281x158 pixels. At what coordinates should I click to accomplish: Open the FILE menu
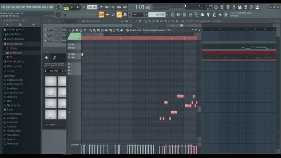coord(4,7)
